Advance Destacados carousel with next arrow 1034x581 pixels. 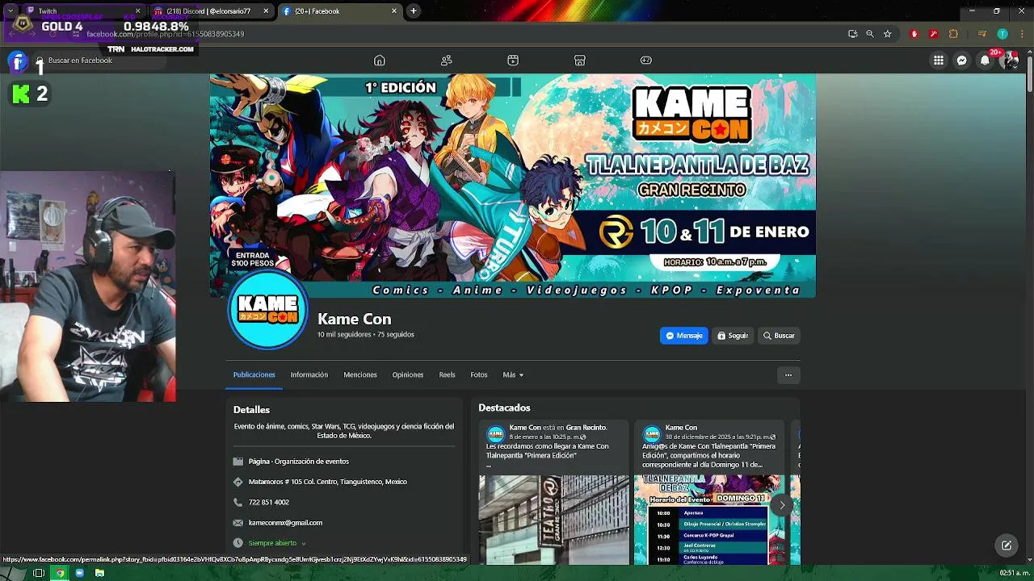click(782, 505)
